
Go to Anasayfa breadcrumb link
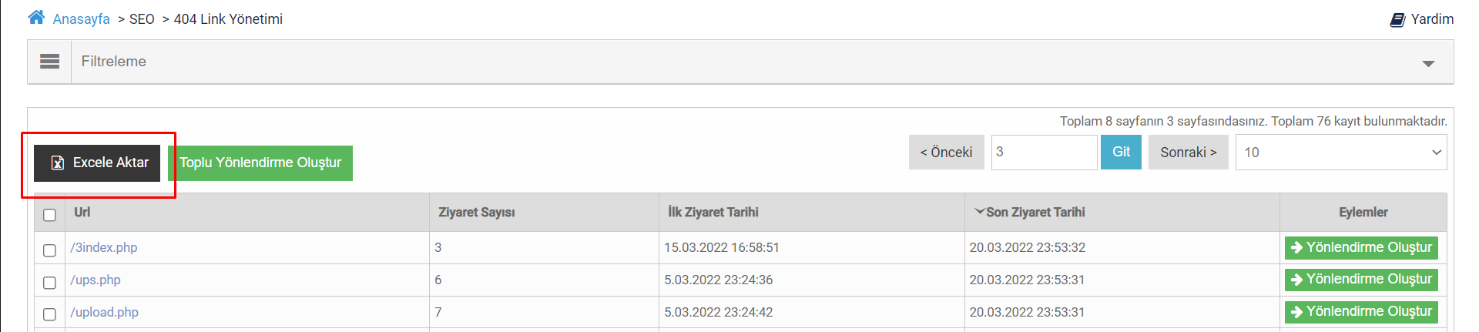click(x=81, y=19)
